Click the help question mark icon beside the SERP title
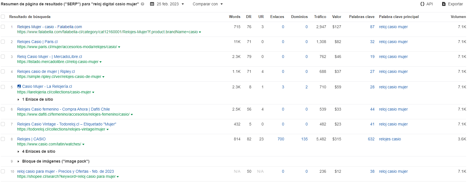470x182 pixels. [x=142, y=4]
